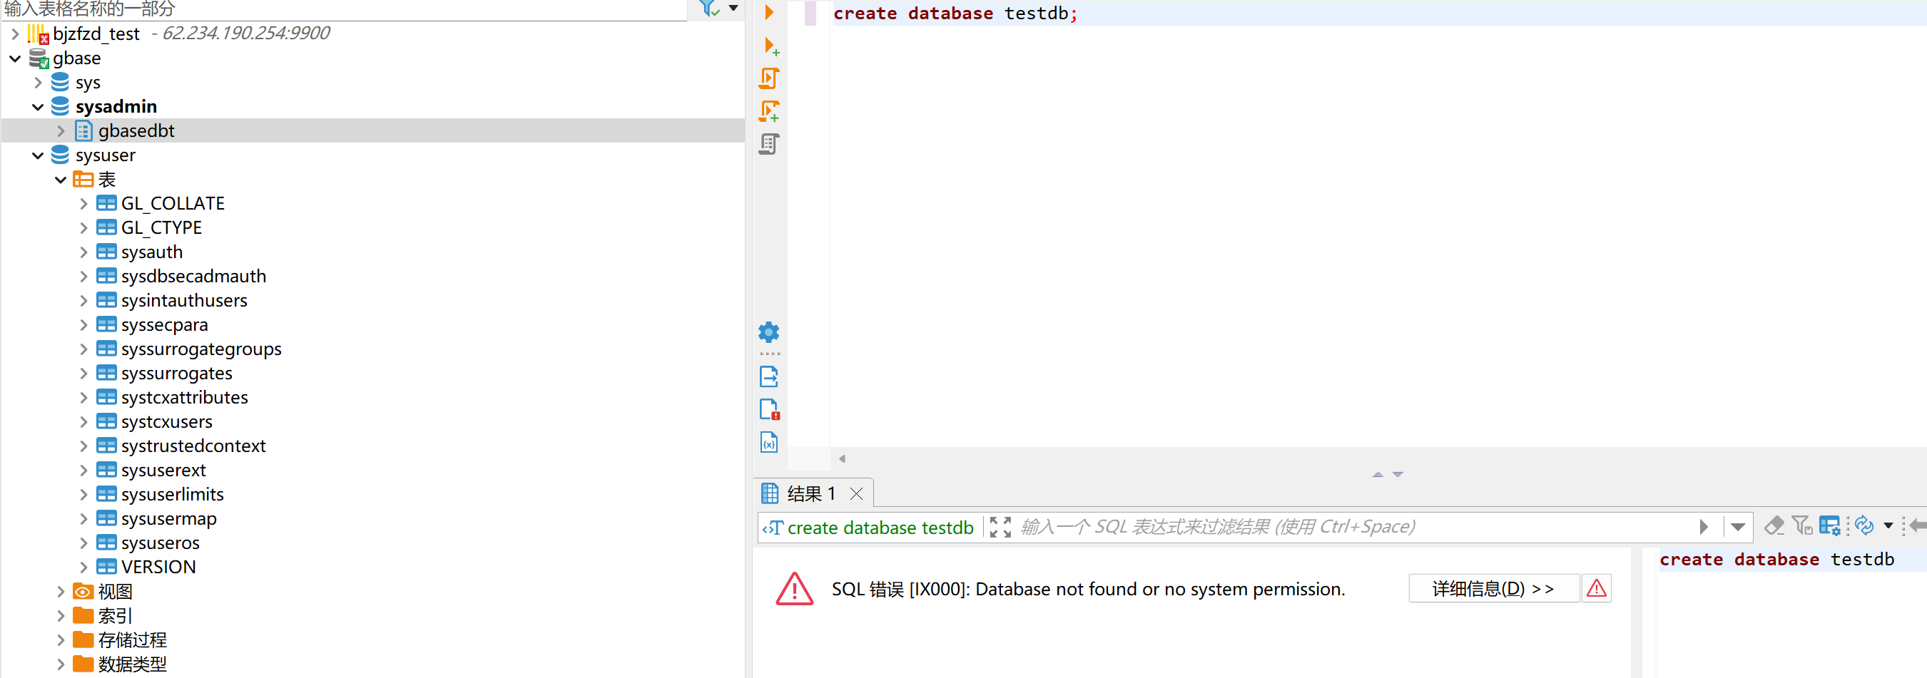1927x678 pixels.
Task: Select the sysintauthusers table
Action: tap(184, 299)
